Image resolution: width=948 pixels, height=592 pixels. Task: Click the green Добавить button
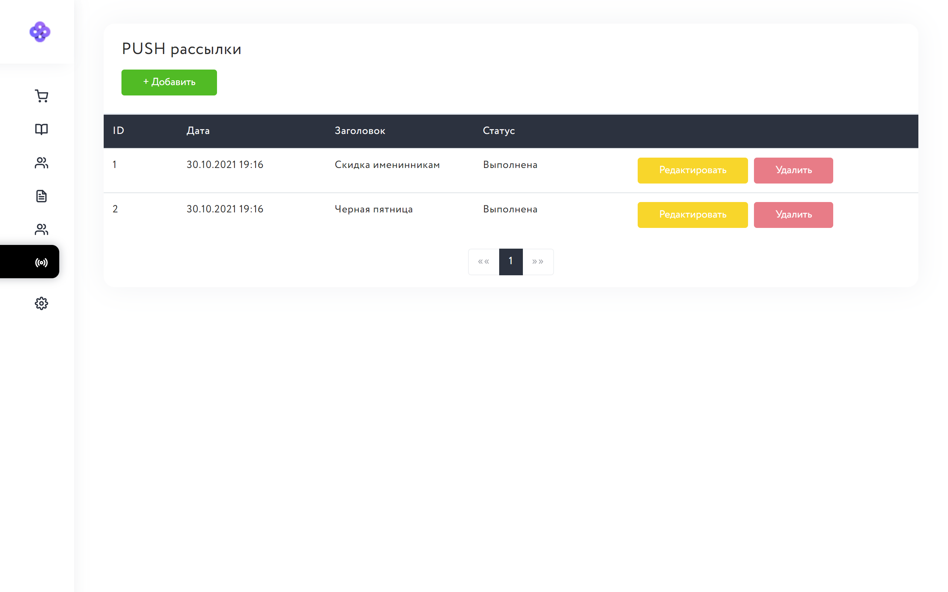169,82
